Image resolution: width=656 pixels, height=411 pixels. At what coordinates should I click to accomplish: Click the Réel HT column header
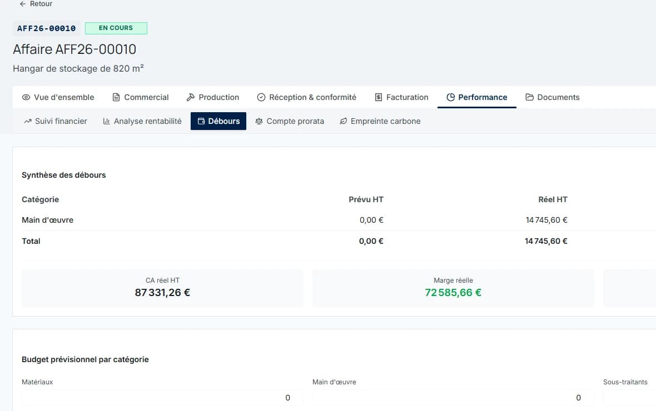coord(553,199)
